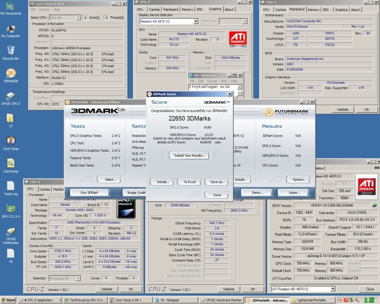Image resolution: width=380 pixels, height=304 pixels.
Task: Click Options button under Results
Action: point(299,180)
